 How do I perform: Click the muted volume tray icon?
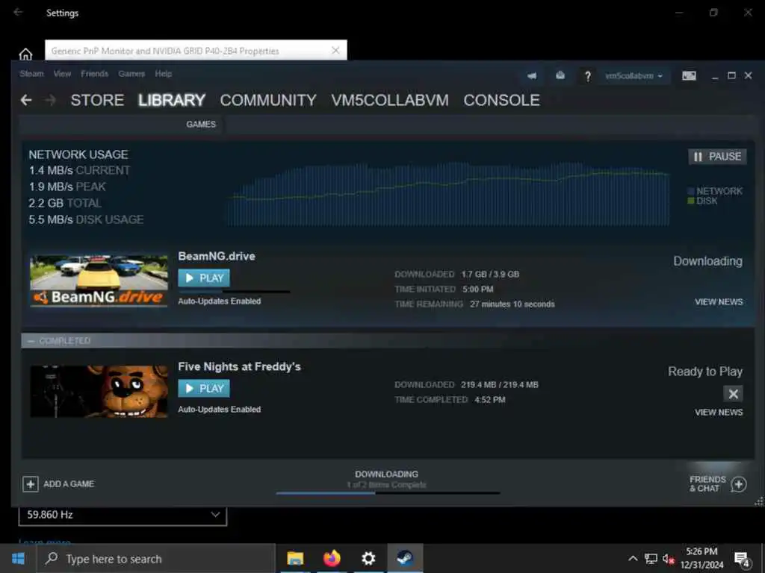coord(669,559)
